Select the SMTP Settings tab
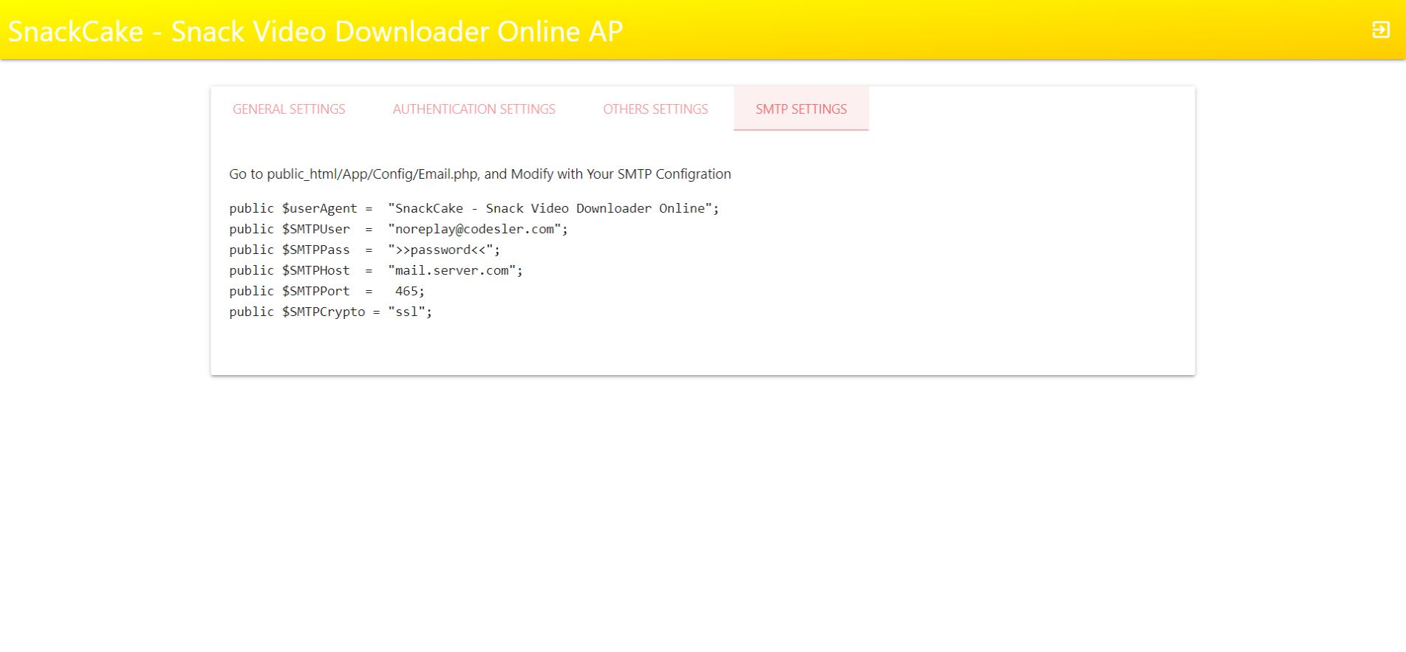The height and width of the screenshot is (652, 1406). 801,109
